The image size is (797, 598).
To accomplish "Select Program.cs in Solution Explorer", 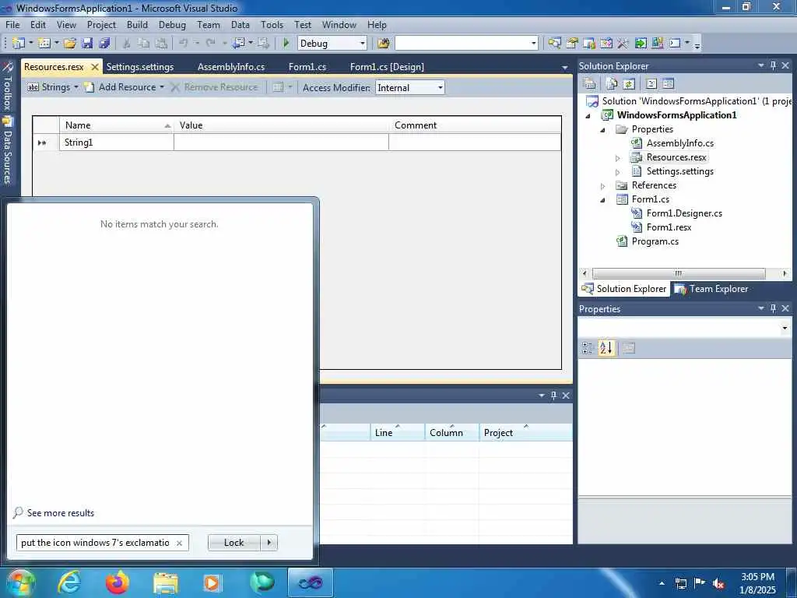I will (x=655, y=241).
